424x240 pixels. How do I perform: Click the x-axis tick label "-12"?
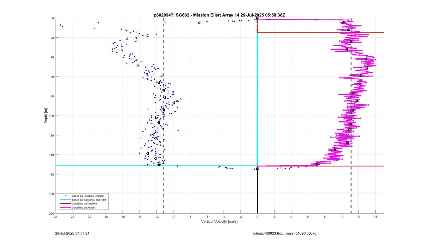point(156,217)
